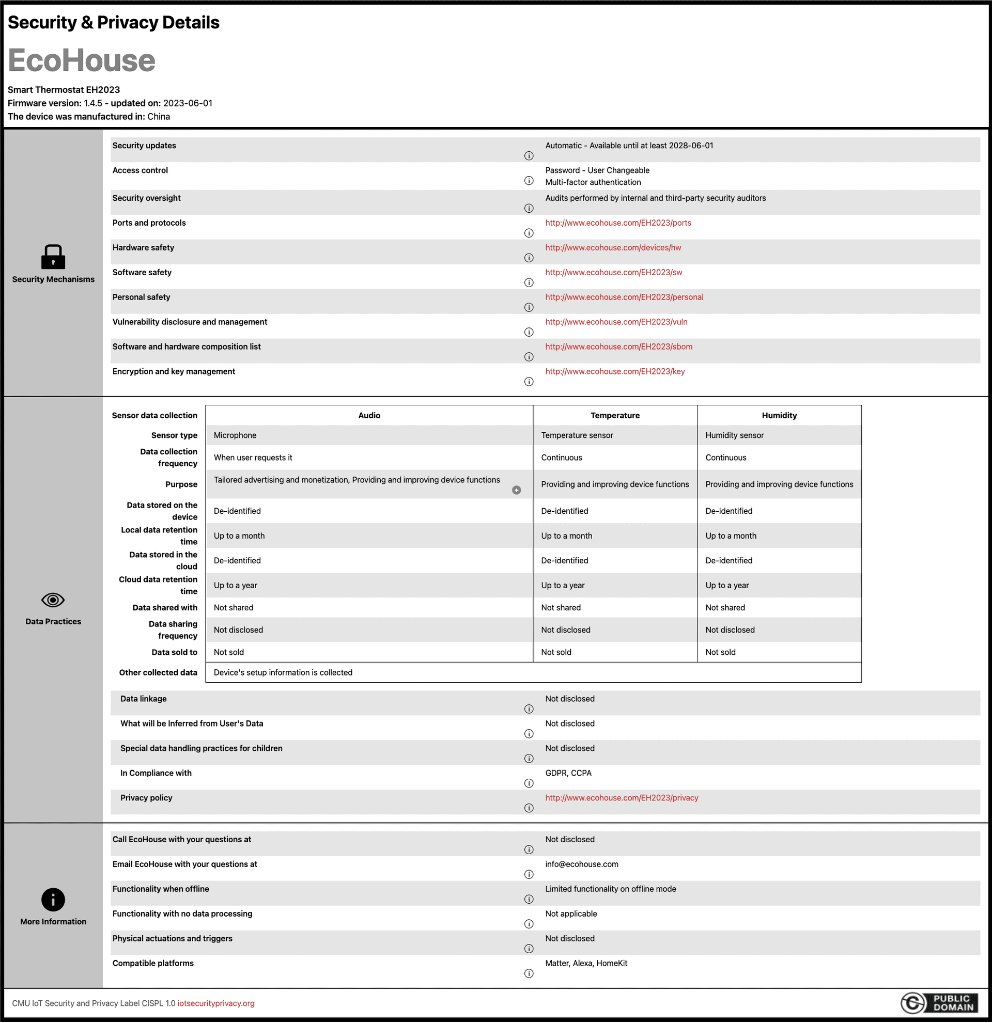This screenshot has height=1023, width=992.
Task: Open the EH2023/sbom composition link
Action: pyautogui.click(x=618, y=347)
